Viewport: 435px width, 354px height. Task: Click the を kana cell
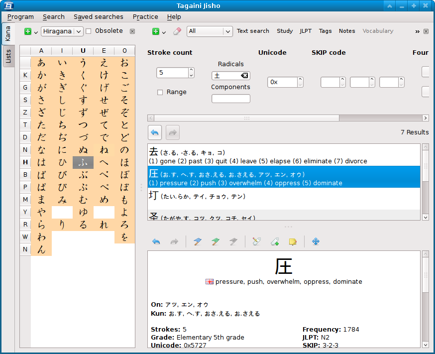(x=124, y=237)
